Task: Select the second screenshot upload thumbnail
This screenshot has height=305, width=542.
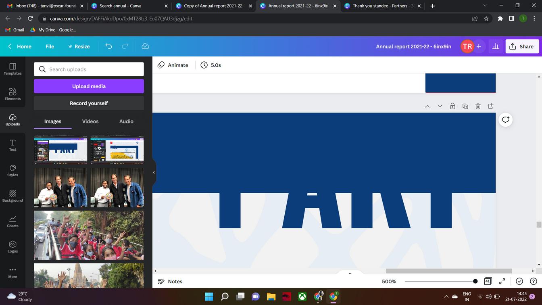Action: [x=117, y=150]
